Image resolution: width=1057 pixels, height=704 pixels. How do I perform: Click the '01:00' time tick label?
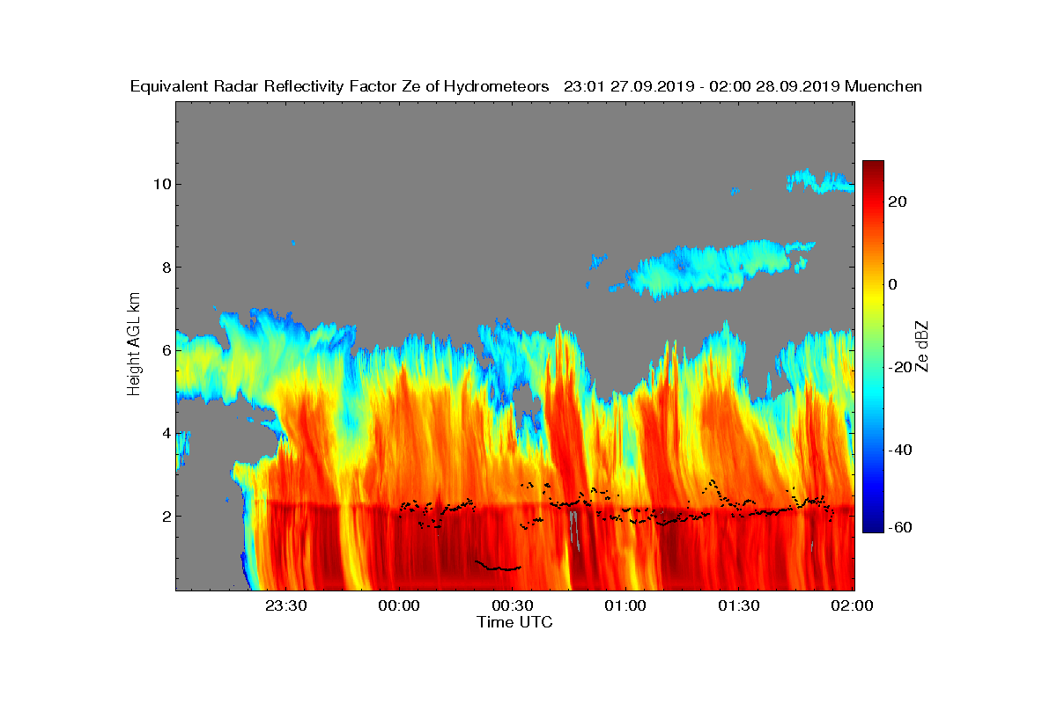coord(626,605)
